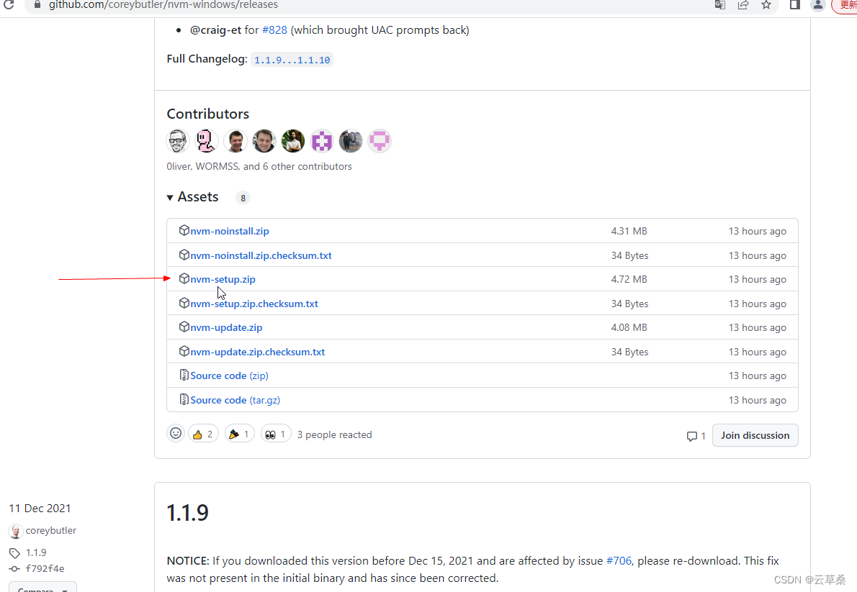The height and width of the screenshot is (592, 857).
Task: Download nvm-noinstall.zip
Action: click(230, 231)
